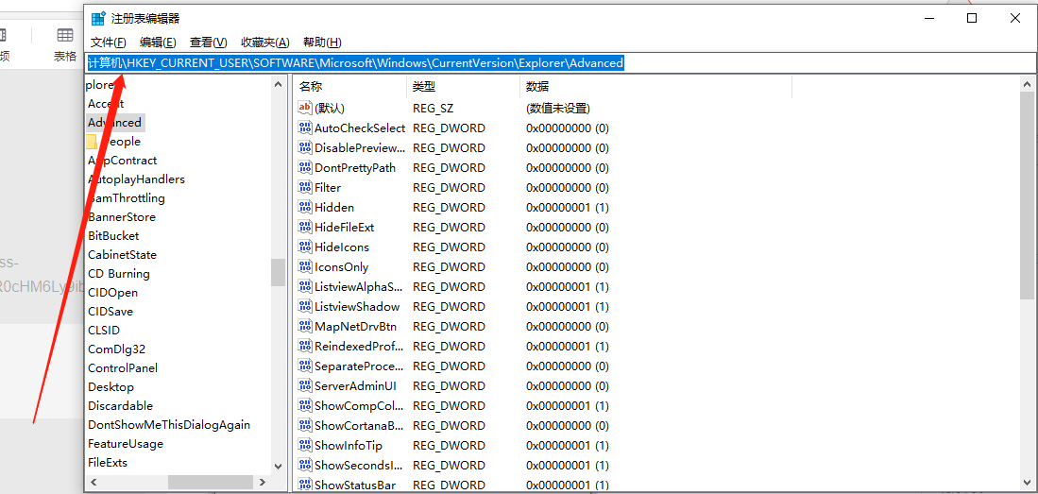This screenshot has height=494, width=1038.
Task: Select the Desktop tree key
Action: coord(111,386)
